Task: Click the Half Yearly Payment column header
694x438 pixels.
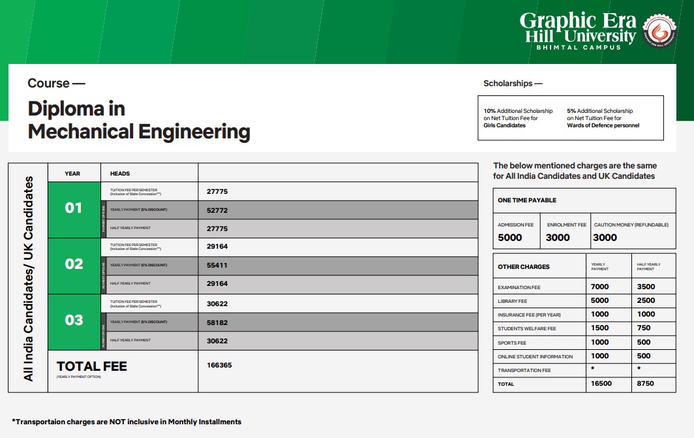Action: pos(648,266)
